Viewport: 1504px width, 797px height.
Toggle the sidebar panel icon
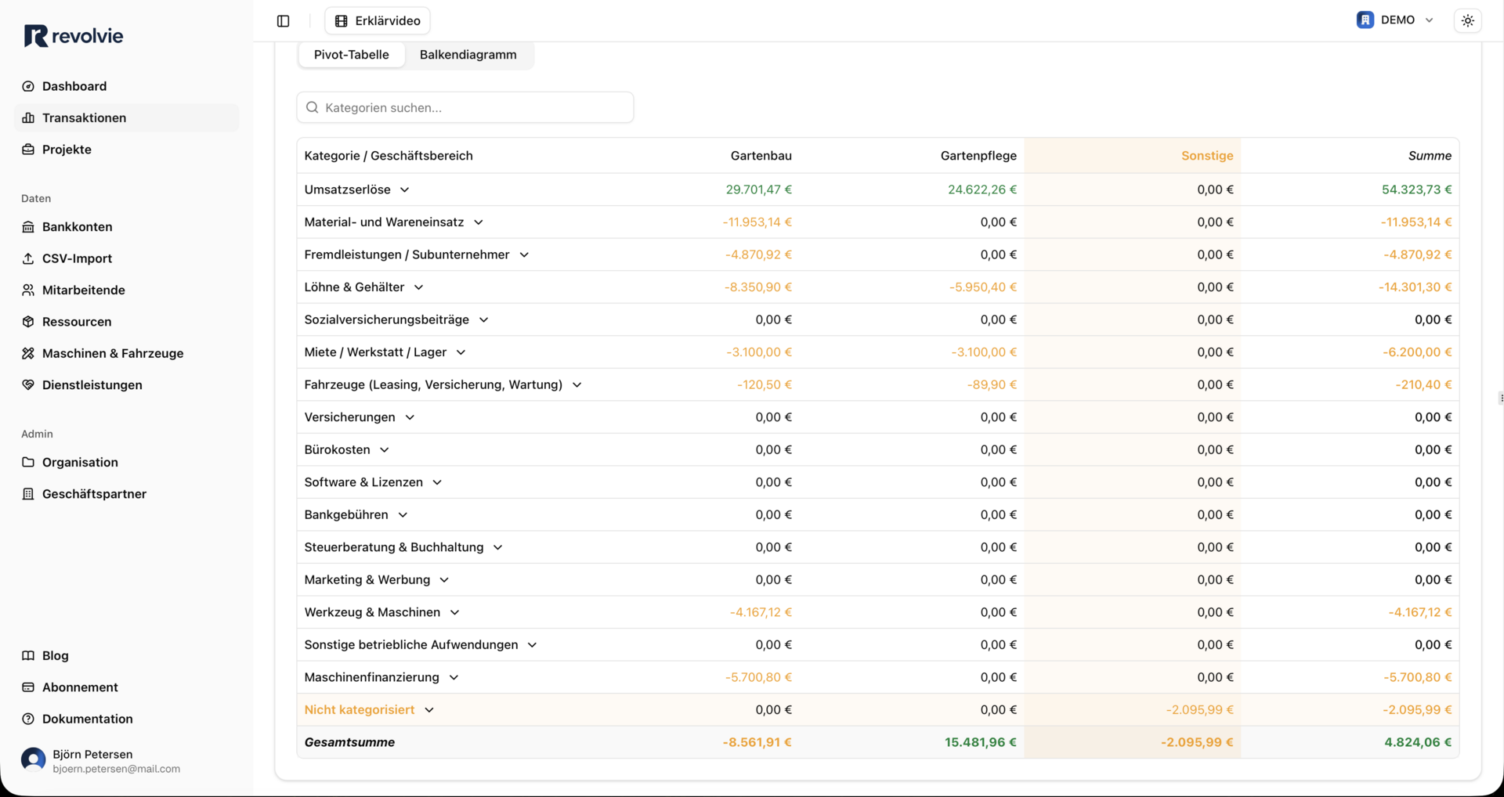[284, 21]
